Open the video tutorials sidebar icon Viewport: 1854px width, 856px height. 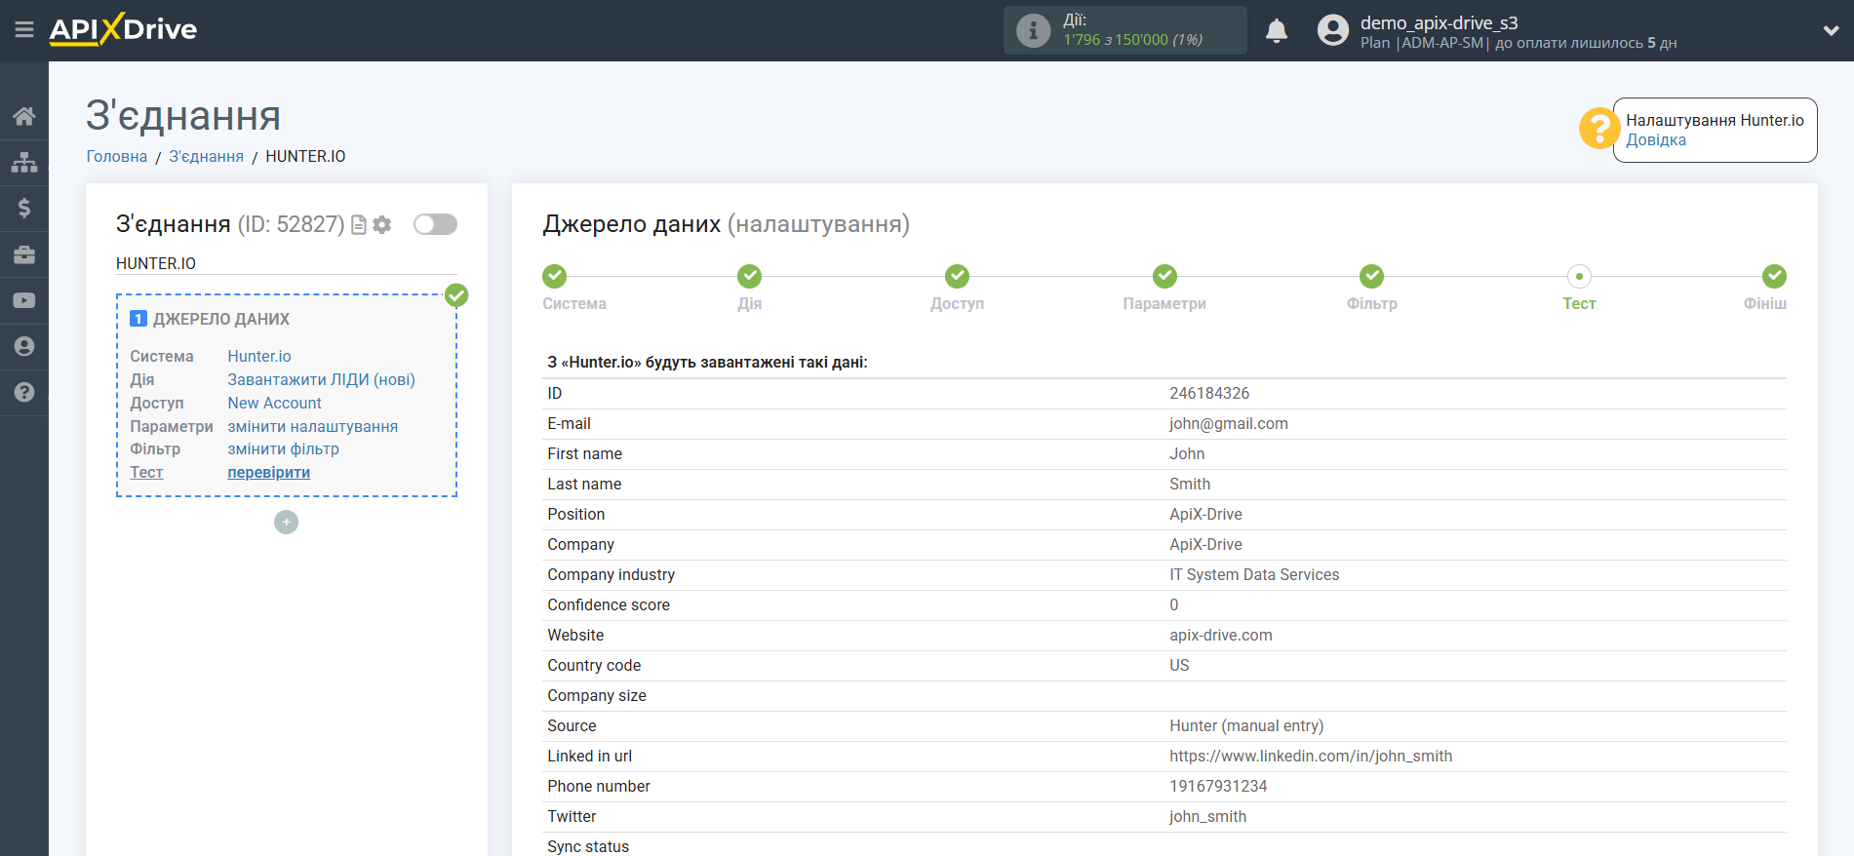[x=24, y=300]
